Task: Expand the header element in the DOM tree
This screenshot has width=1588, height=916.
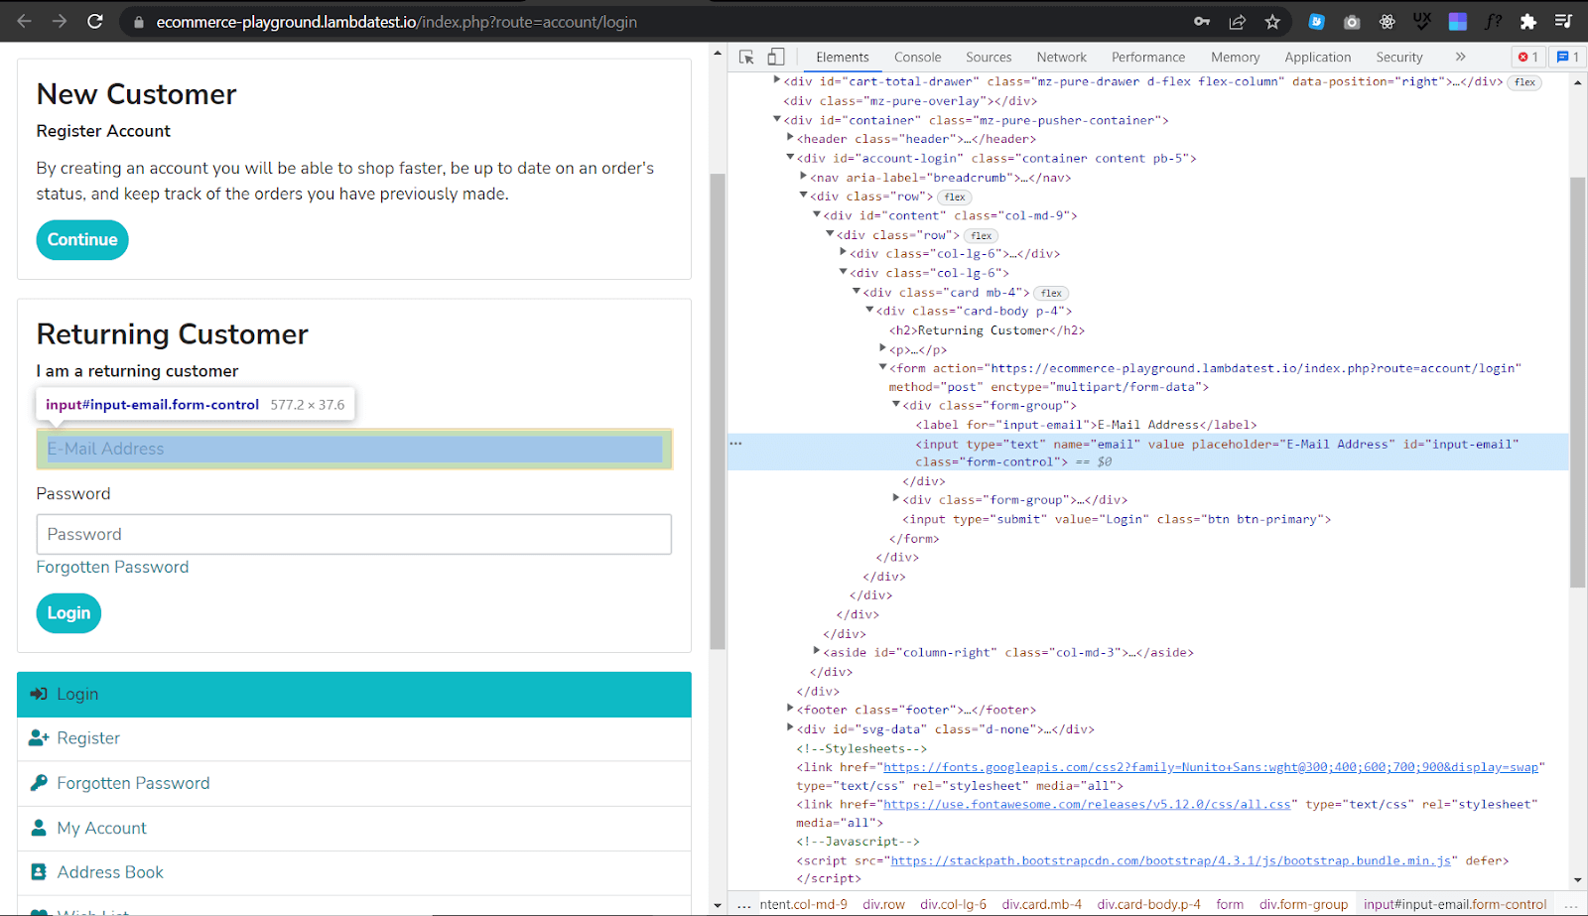Action: pos(789,138)
